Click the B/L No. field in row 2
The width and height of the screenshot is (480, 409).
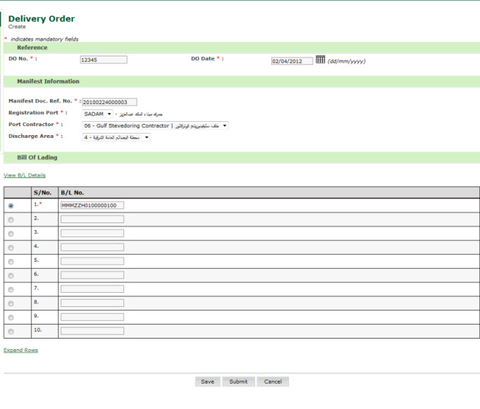pyautogui.click(x=92, y=220)
